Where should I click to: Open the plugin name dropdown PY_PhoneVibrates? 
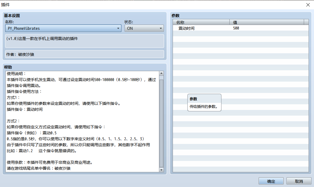tap(63, 28)
